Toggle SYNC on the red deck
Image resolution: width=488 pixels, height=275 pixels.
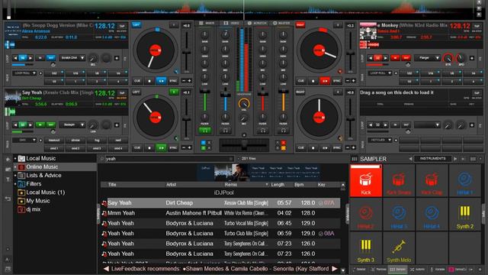click(337, 81)
